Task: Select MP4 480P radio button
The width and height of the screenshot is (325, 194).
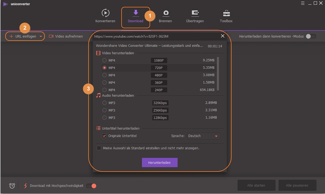Action: click(x=104, y=75)
